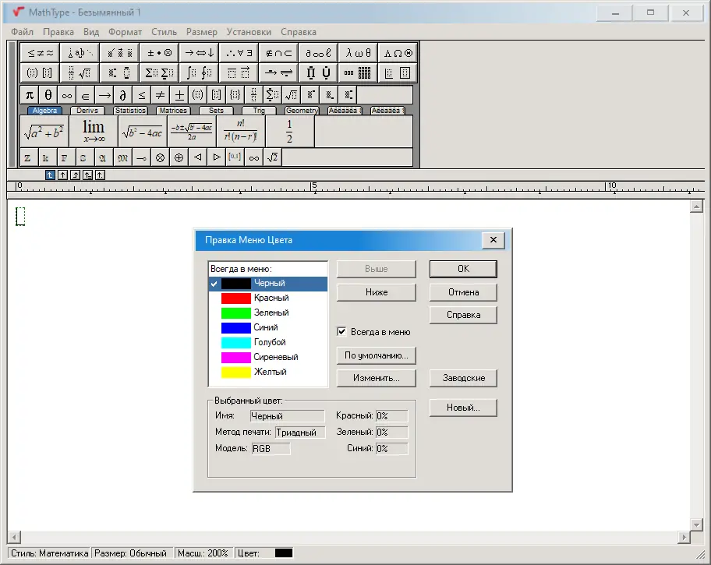The height and width of the screenshot is (565, 711).
Task: Insert the limit x→∞ expression
Action: (94, 132)
